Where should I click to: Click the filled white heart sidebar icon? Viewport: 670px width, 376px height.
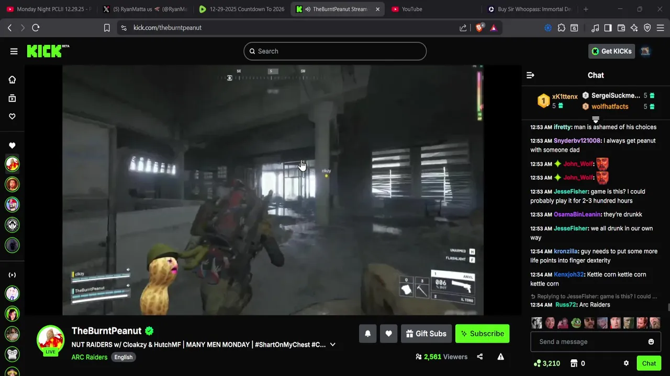[x=12, y=146]
